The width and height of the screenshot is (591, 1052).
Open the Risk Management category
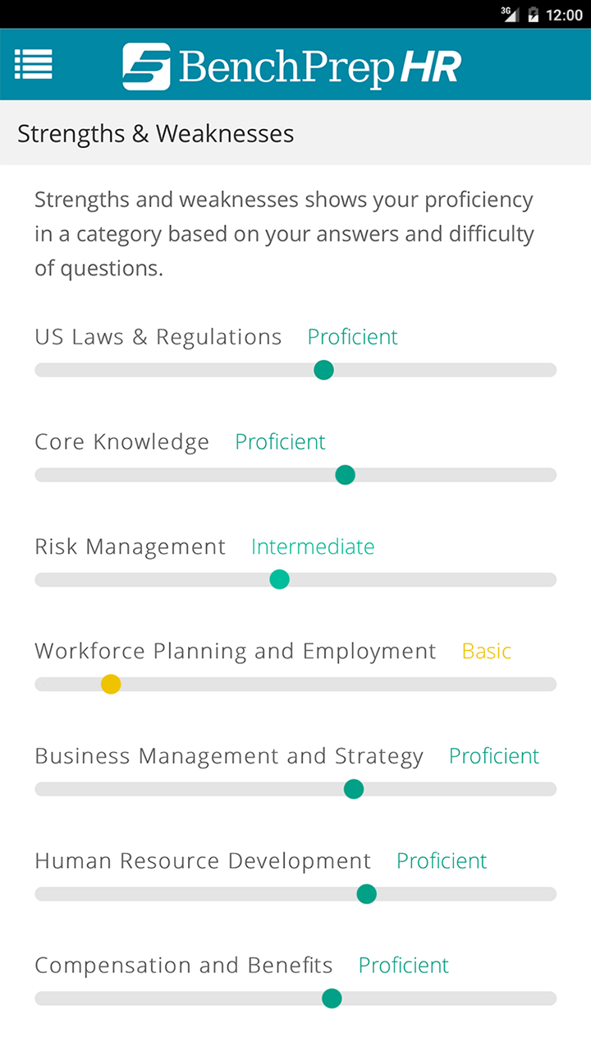point(130,547)
